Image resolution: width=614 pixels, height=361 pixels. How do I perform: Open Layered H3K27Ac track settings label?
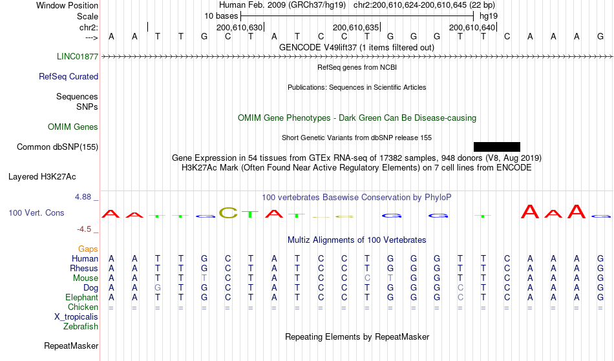click(x=42, y=177)
